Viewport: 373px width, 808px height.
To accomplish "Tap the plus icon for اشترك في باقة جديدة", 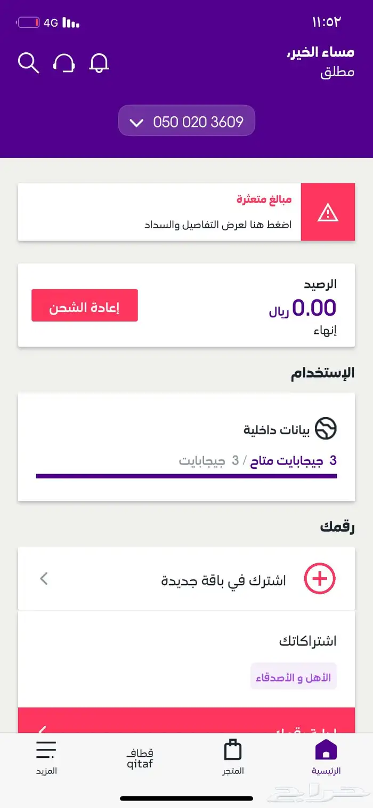I will [x=320, y=578].
